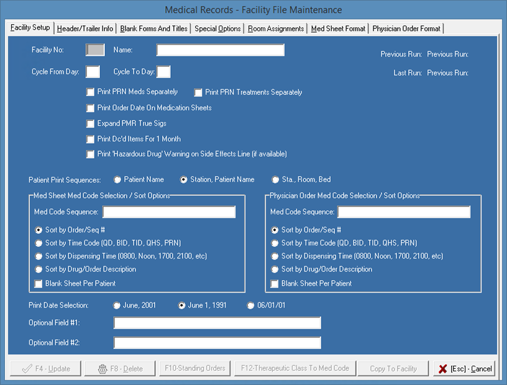
Task: Check Print Dc'd Items For 1 Month
Action: tap(91, 139)
